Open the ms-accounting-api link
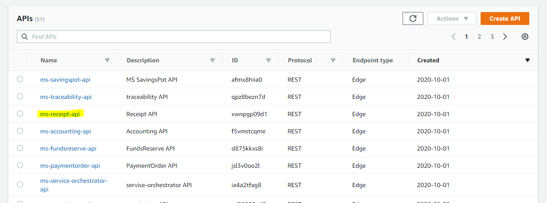 [66, 131]
